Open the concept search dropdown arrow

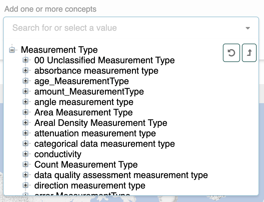[x=248, y=28]
